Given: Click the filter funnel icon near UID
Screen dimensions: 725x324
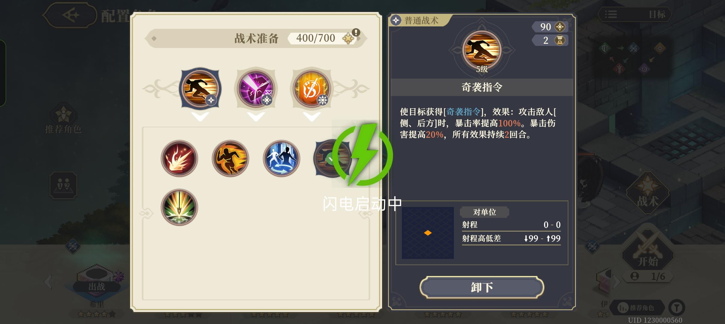Looking at the screenshot, I should click(x=677, y=307).
